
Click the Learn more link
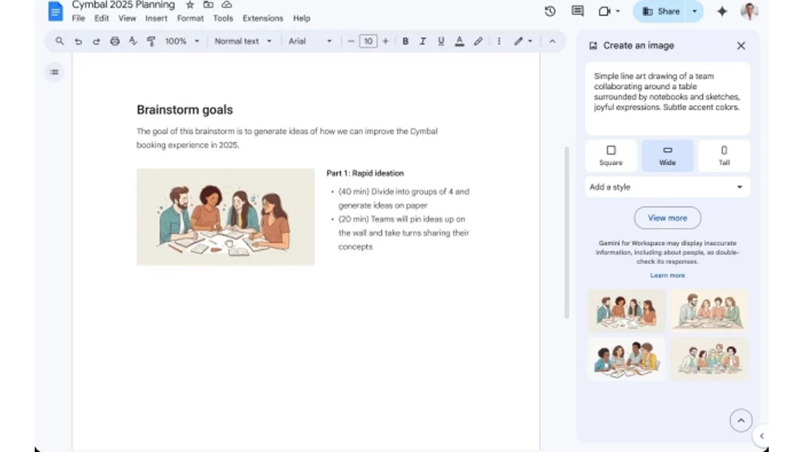click(667, 275)
